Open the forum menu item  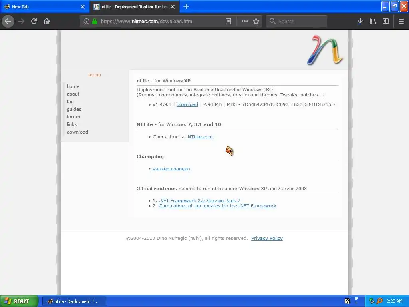coord(73,117)
